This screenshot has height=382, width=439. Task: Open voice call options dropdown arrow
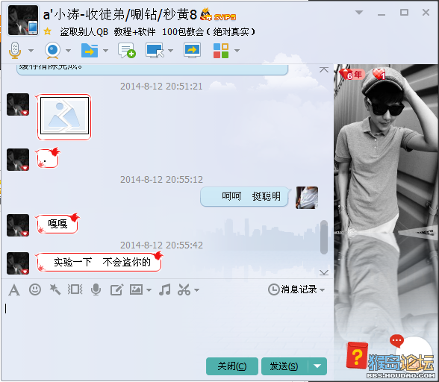coord(31,51)
